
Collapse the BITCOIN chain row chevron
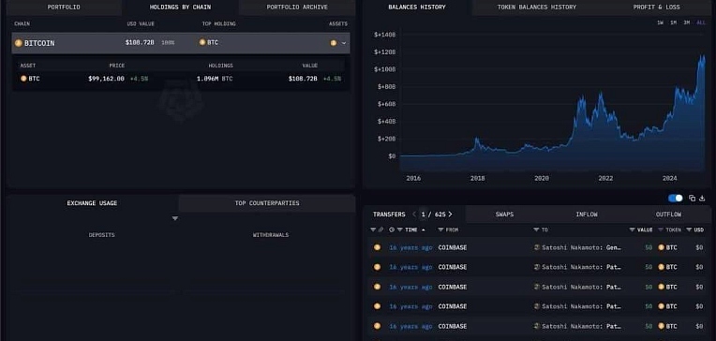(344, 43)
